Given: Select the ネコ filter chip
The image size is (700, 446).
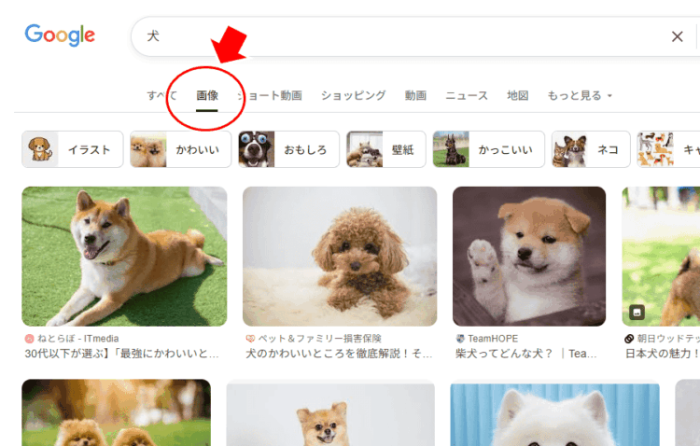Looking at the screenshot, I should [591, 149].
